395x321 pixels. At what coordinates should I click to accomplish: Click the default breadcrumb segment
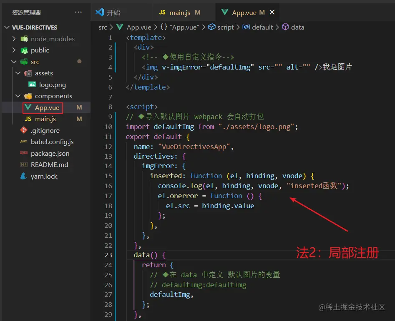pyautogui.click(x=262, y=27)
